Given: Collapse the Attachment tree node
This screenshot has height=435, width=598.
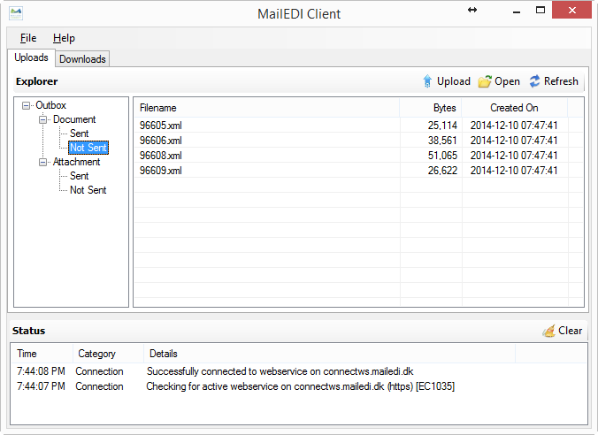Looking at the screenshot, I should 43,162.
